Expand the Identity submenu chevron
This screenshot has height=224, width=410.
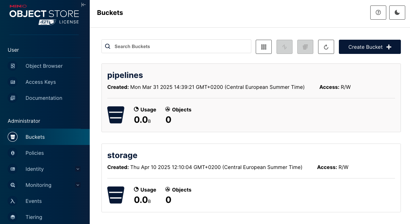pos(78,169)
